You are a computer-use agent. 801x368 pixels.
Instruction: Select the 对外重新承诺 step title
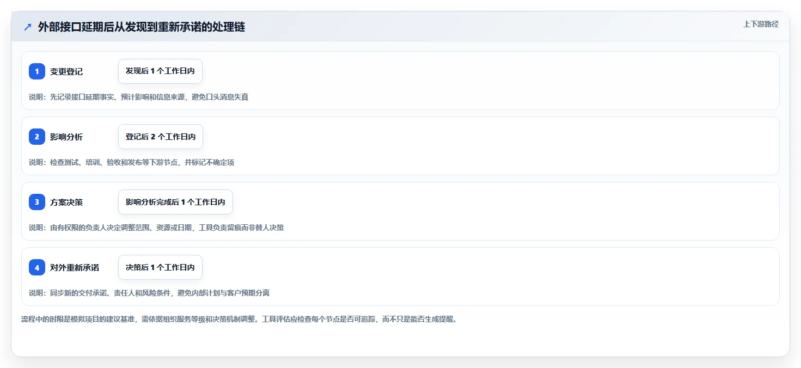coord(75,267)
